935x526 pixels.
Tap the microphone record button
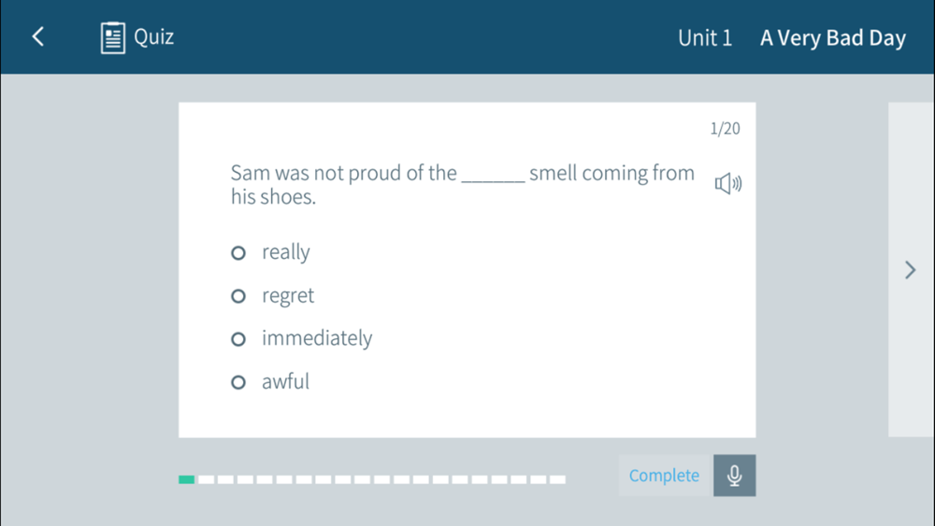[x=735, y=476]
